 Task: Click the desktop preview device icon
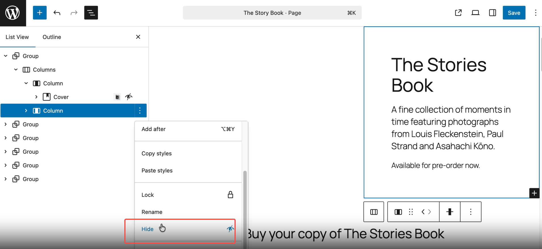click(x=475, y=13)
